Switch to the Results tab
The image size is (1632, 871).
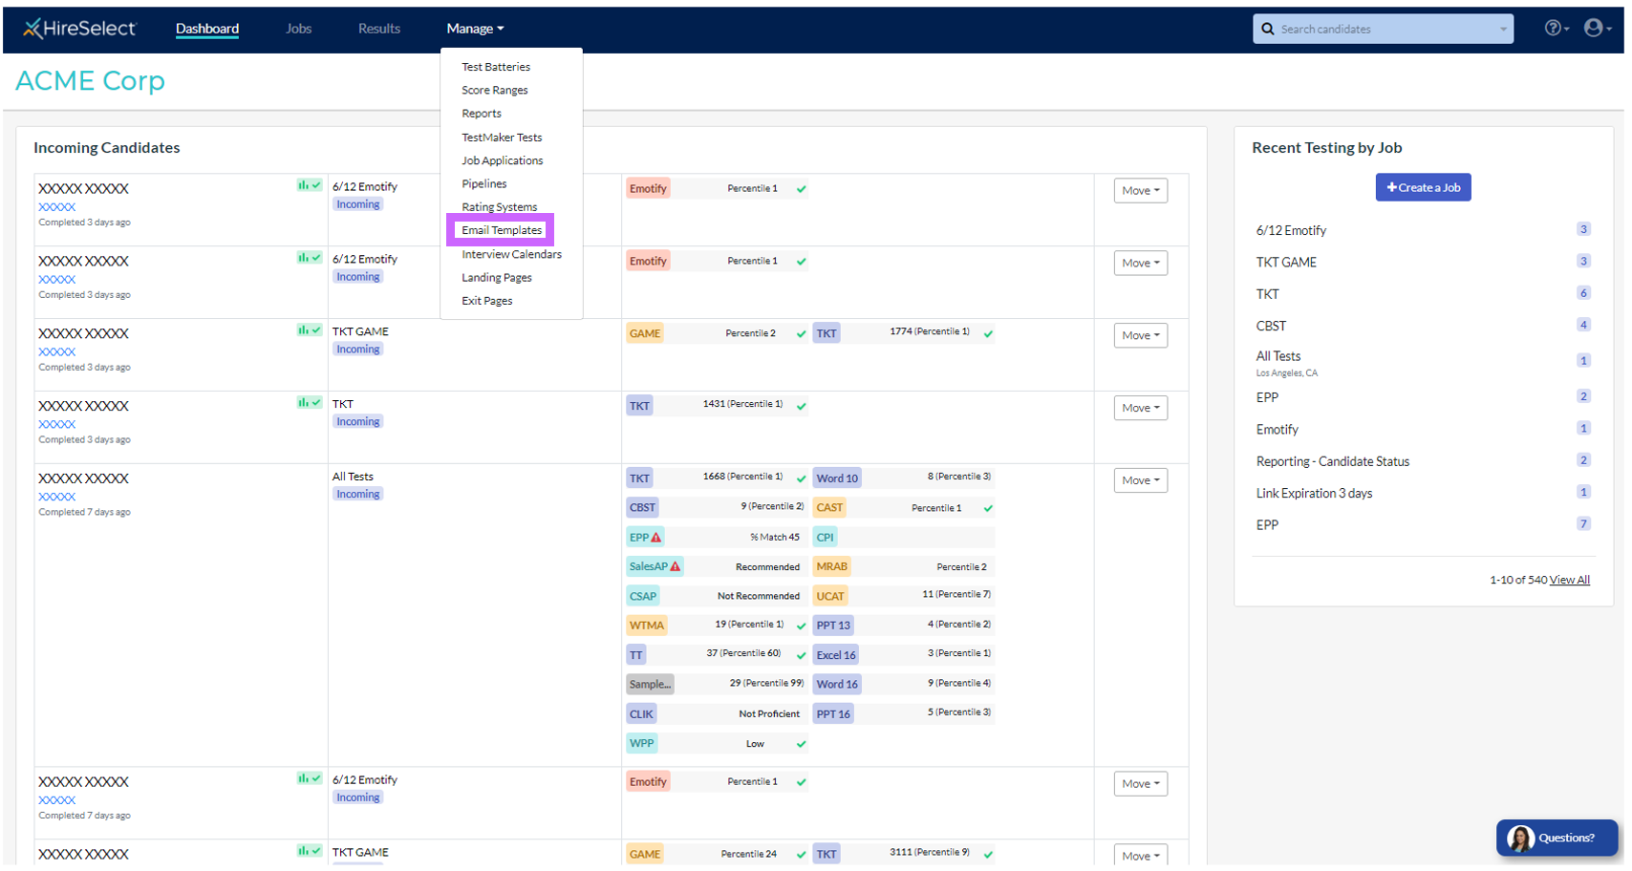click(379, 29)
